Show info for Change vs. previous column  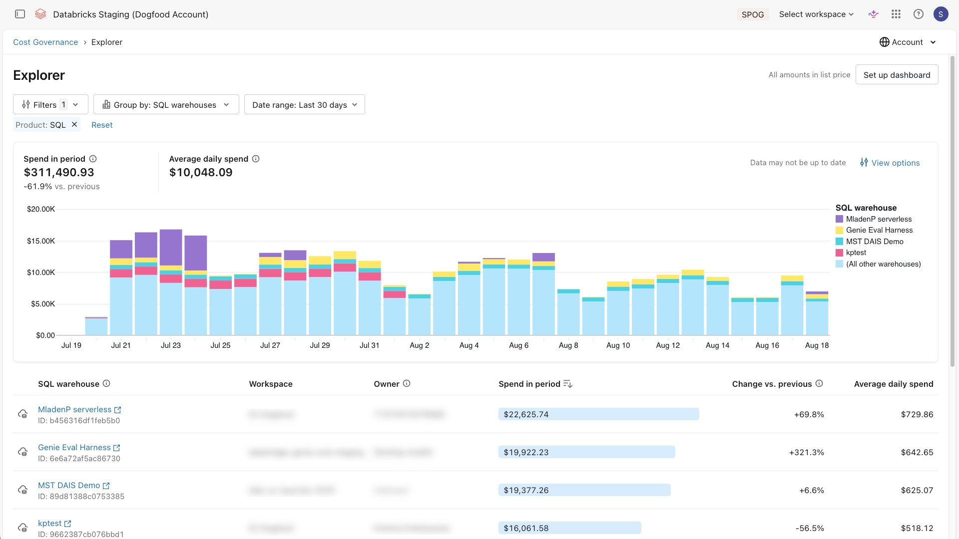click(819, 383)
